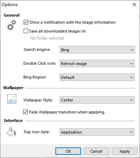This screenshot has height=158, width=140.
Task: Click the Search engine dropdown arrow
Action: [132, 50]
